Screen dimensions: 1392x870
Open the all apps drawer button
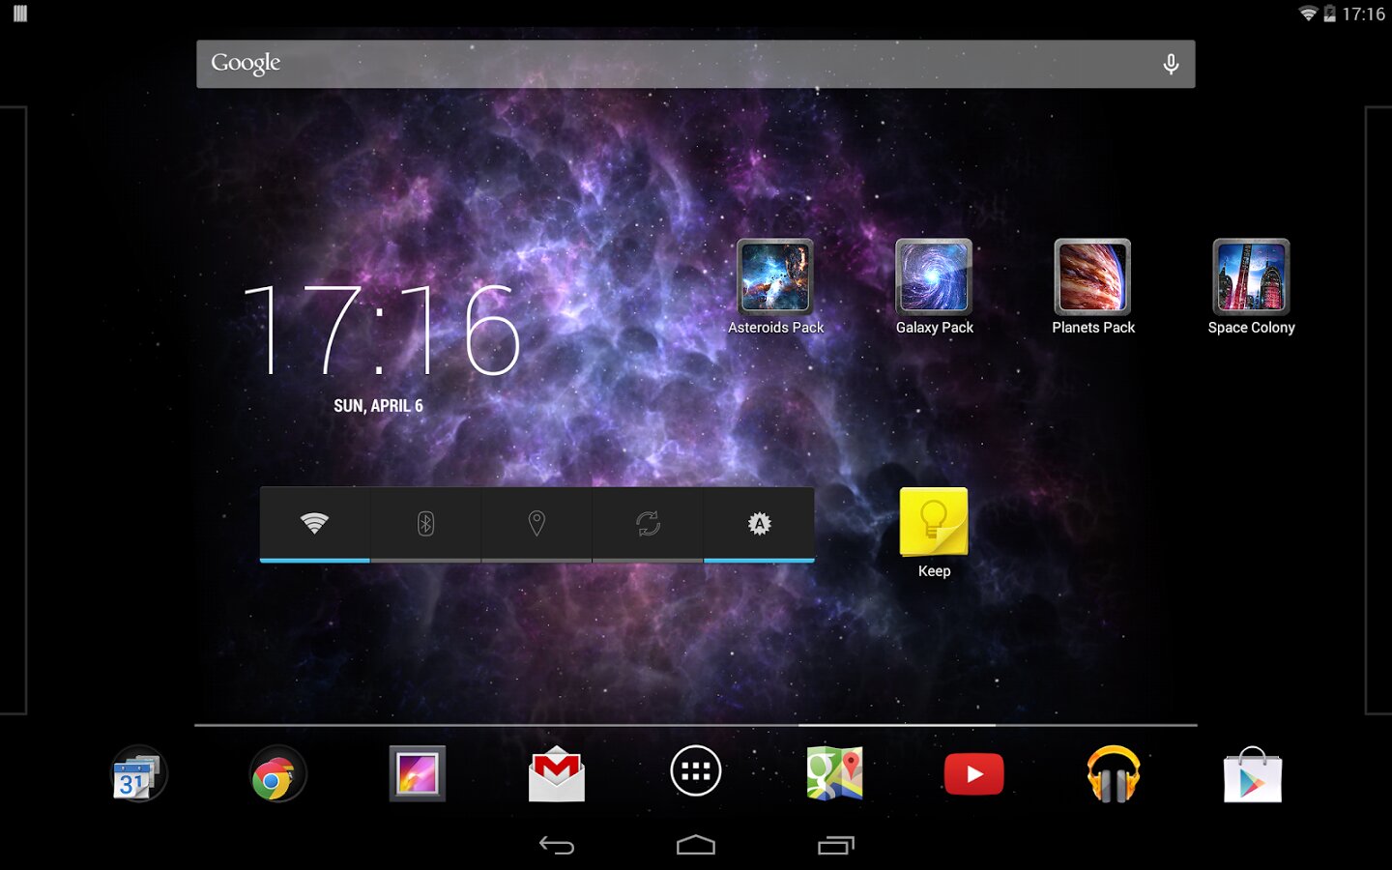tap(696, 771)
